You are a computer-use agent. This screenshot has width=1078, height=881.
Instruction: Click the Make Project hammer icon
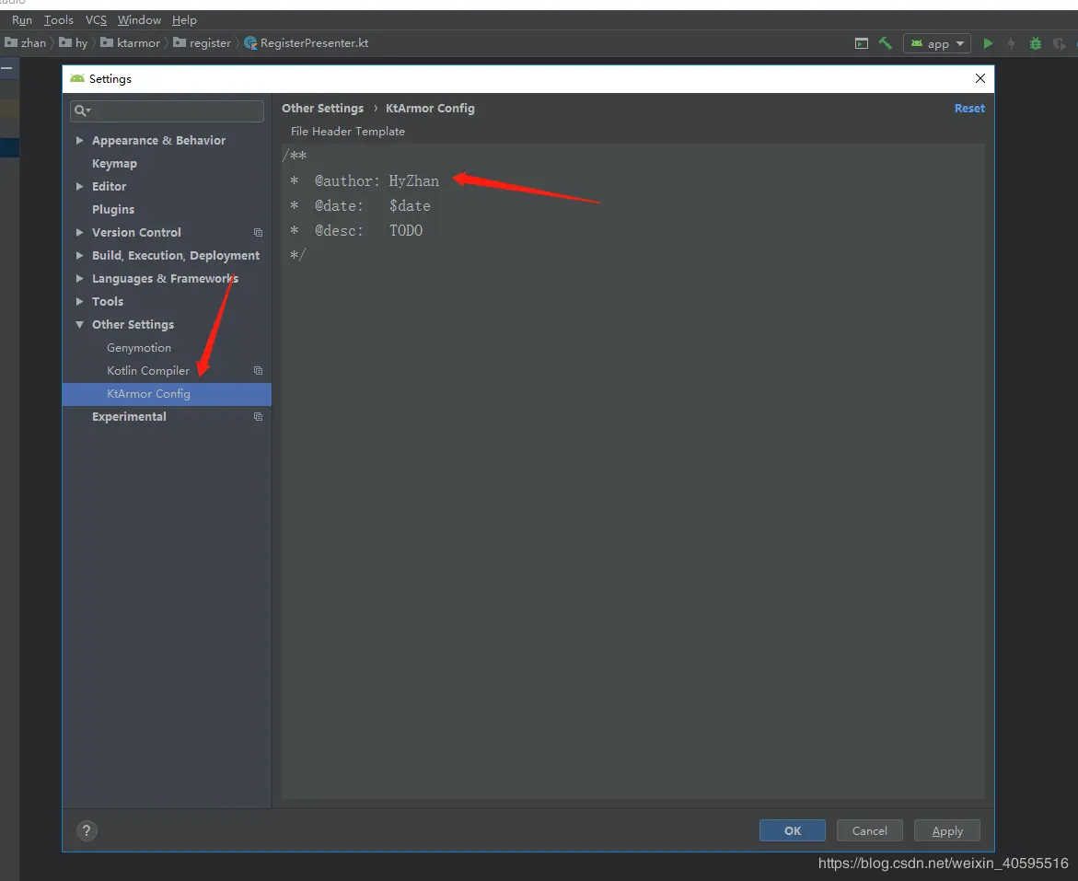886,43
